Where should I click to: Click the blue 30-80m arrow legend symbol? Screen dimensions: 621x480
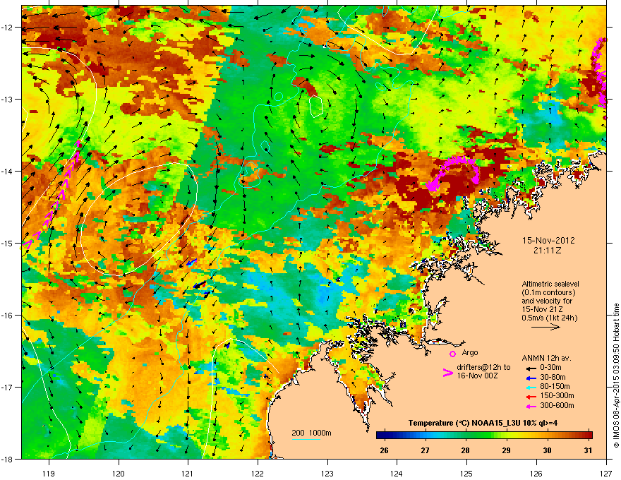click(x=531, y=378)
